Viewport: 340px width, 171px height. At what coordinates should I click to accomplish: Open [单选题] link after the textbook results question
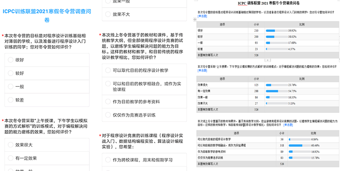point(288,125)
